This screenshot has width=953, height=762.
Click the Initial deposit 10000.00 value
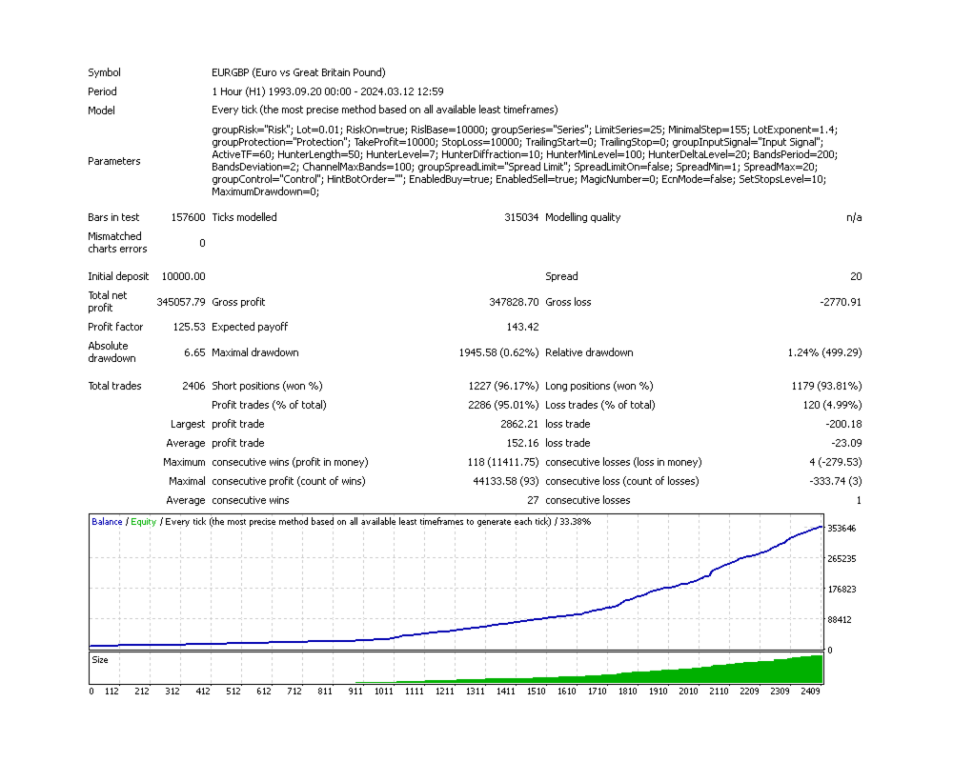point(183,276)
